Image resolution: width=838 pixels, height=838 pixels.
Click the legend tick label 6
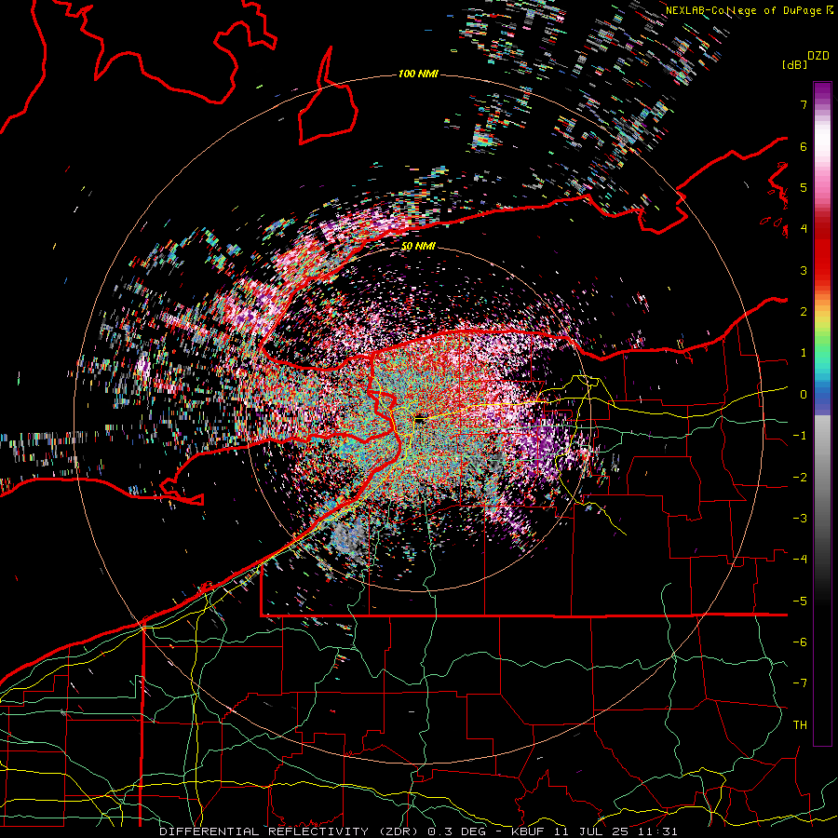click(804, 146)
